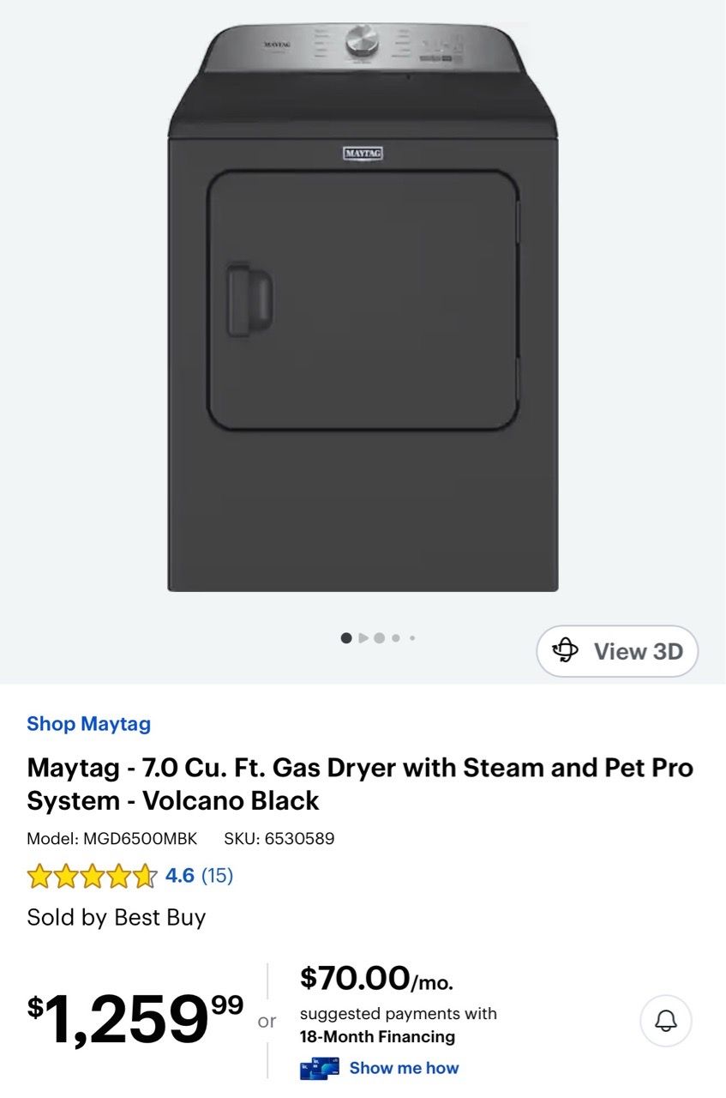Tap the dryer door in product image
This screenshot has height=1098, width=726.
363,300
